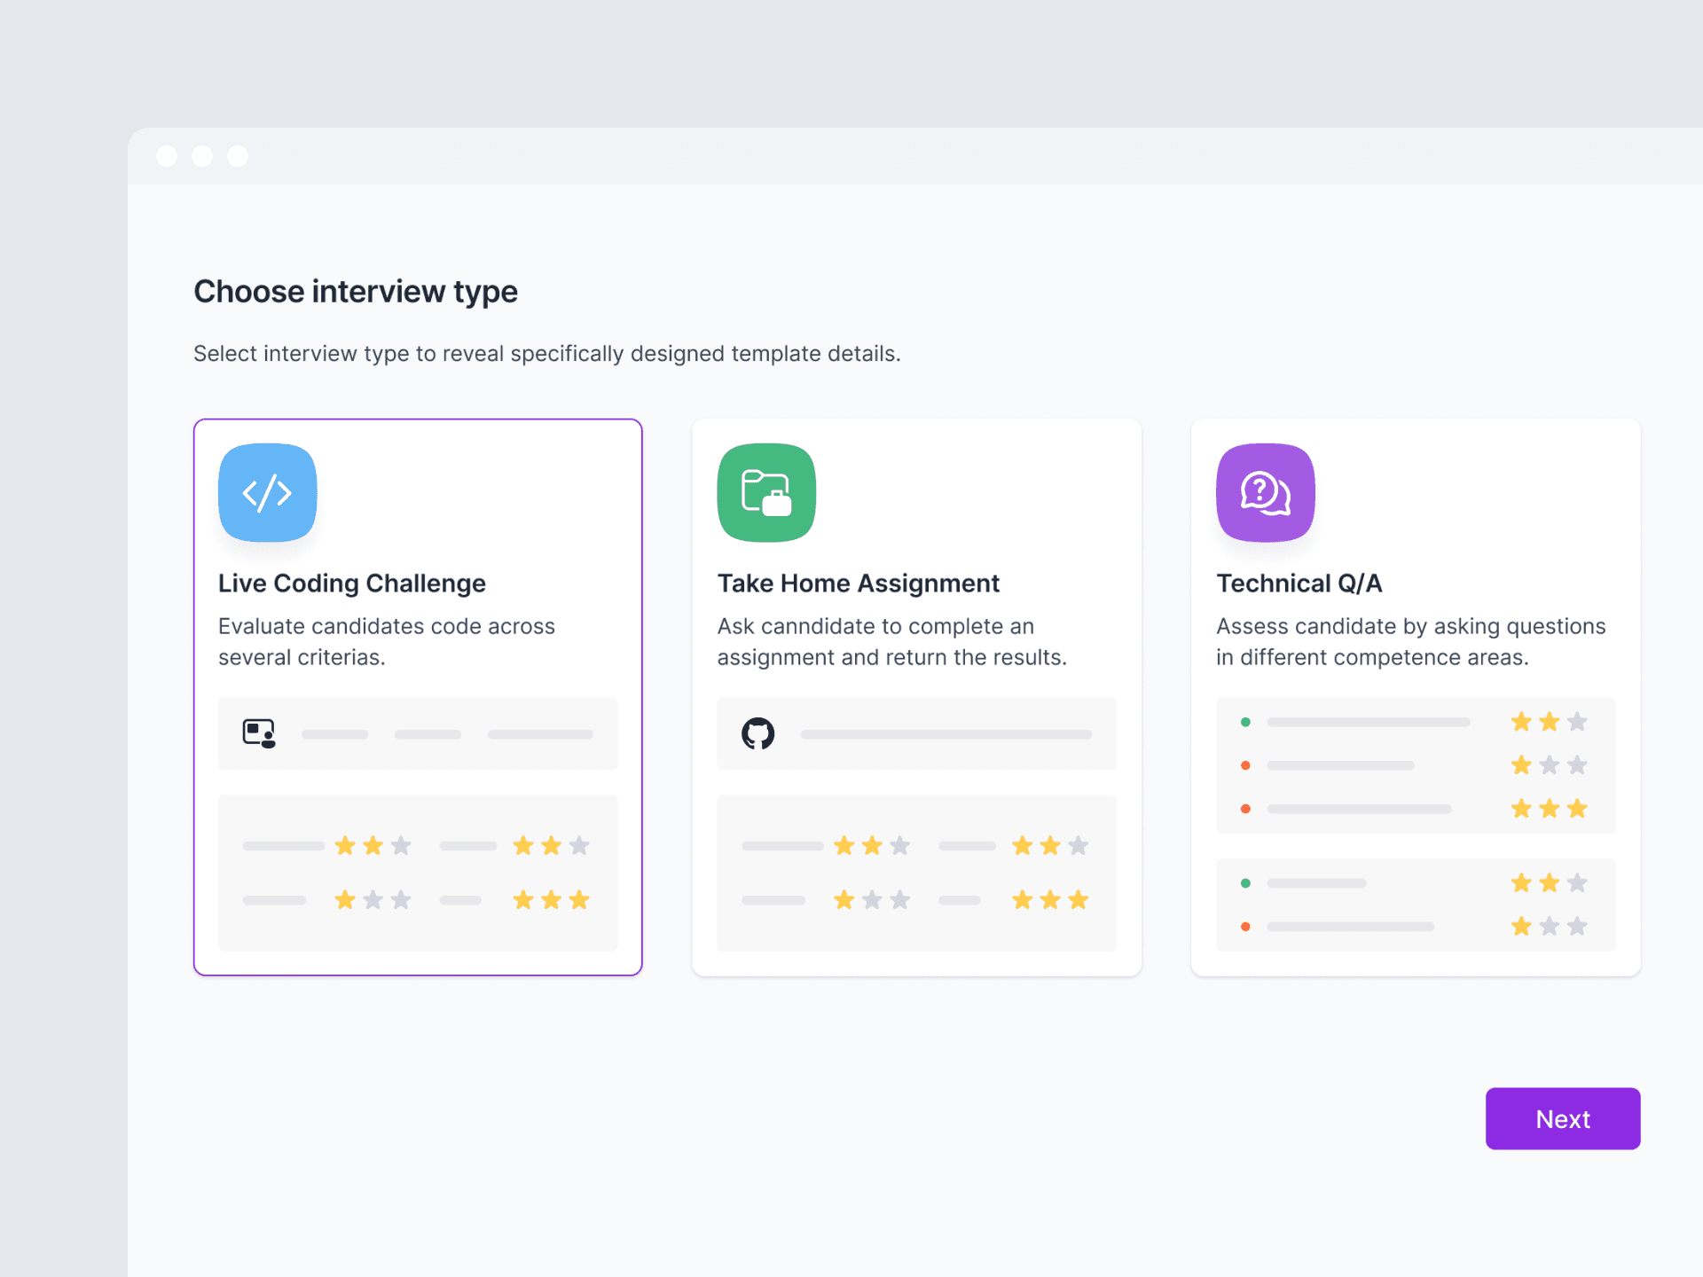Click green bullet dot in Technical Q/A top row
Viewport: 1703px width, 1277px height.
coord(1245,722)
